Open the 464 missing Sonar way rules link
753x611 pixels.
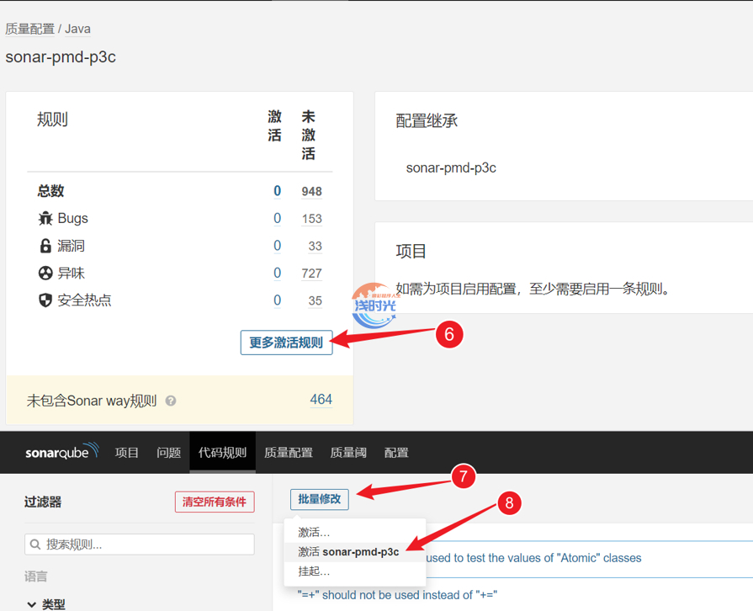click(x=321, y=400)
